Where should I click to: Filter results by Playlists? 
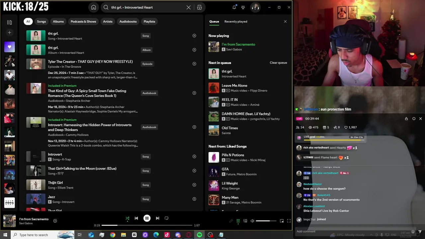coord(149,22)
